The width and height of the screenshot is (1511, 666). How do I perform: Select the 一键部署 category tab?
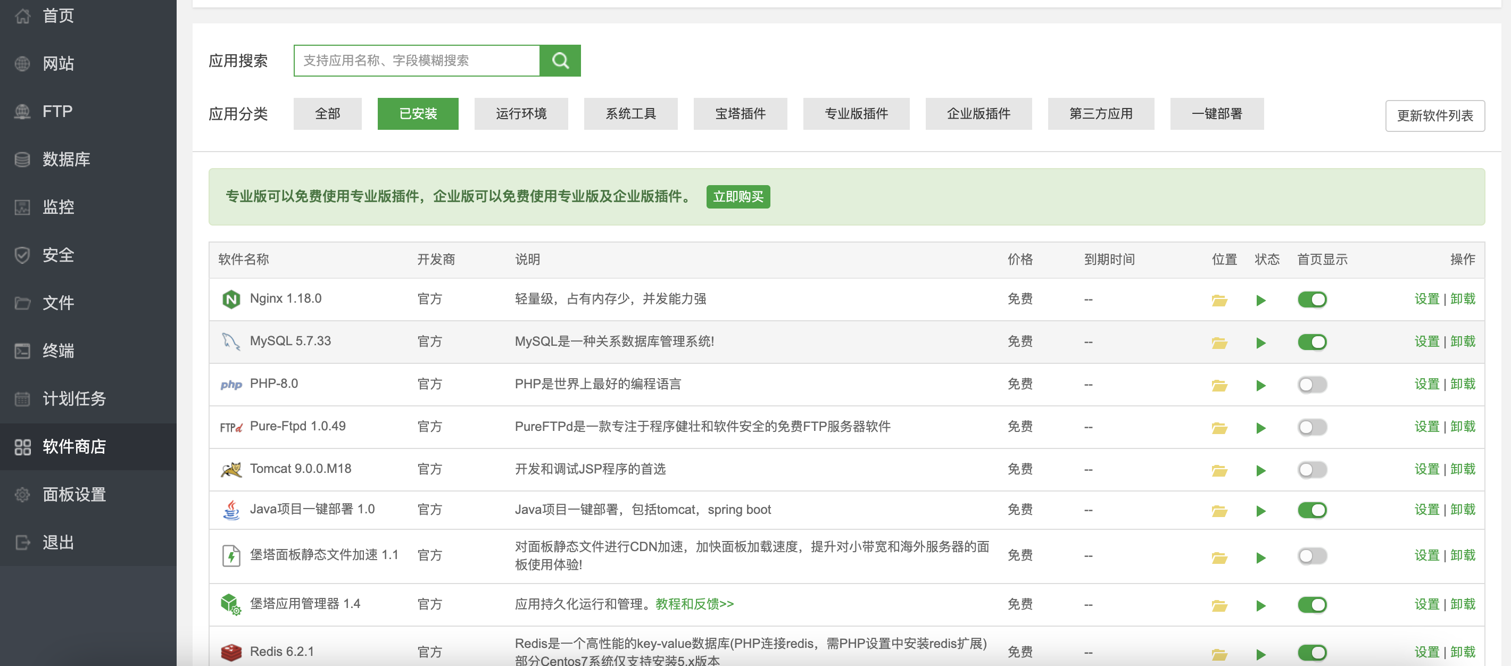1217,114
